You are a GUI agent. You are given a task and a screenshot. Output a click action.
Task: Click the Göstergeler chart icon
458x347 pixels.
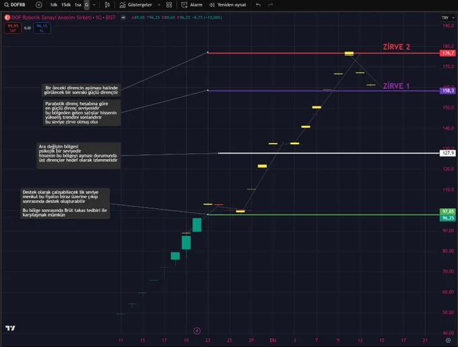point(123,5)
